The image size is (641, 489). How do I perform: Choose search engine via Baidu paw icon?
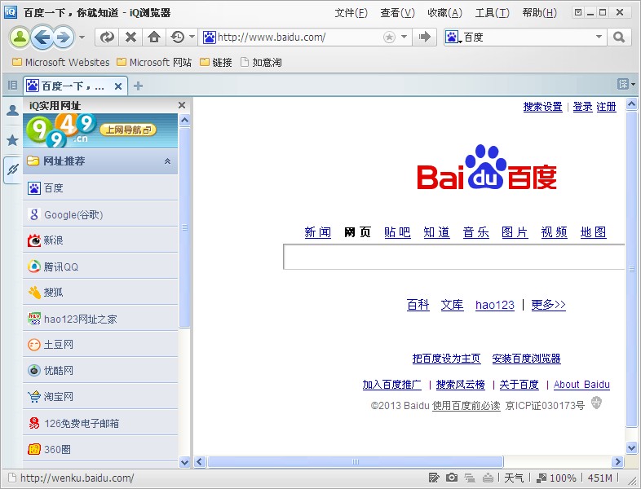[453, 37]
